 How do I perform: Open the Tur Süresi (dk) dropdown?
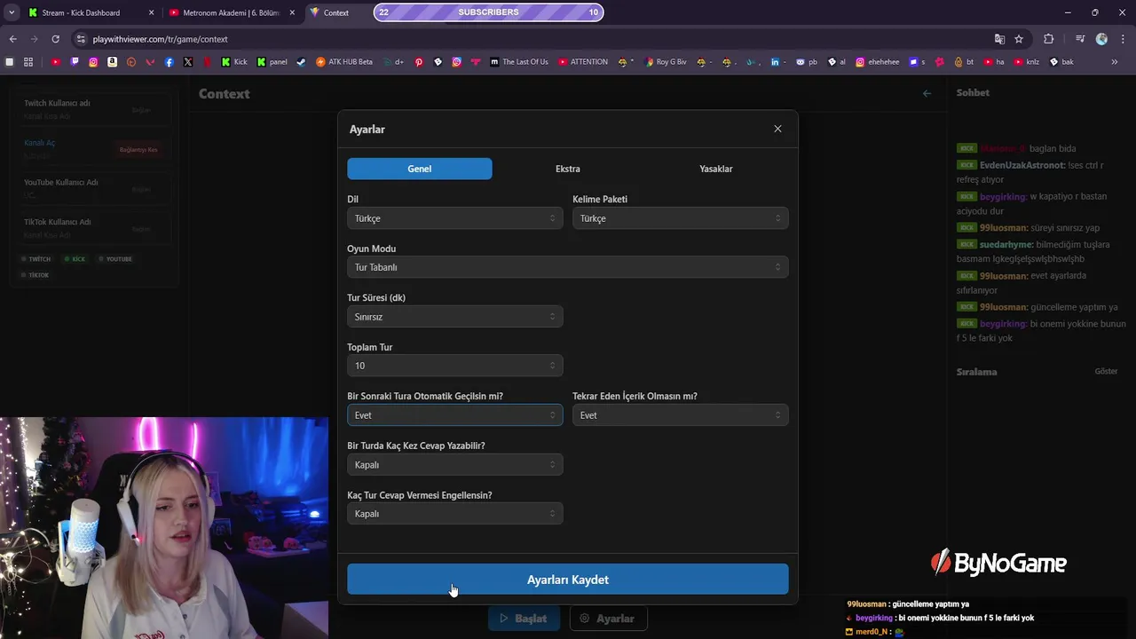coord(454,317)
